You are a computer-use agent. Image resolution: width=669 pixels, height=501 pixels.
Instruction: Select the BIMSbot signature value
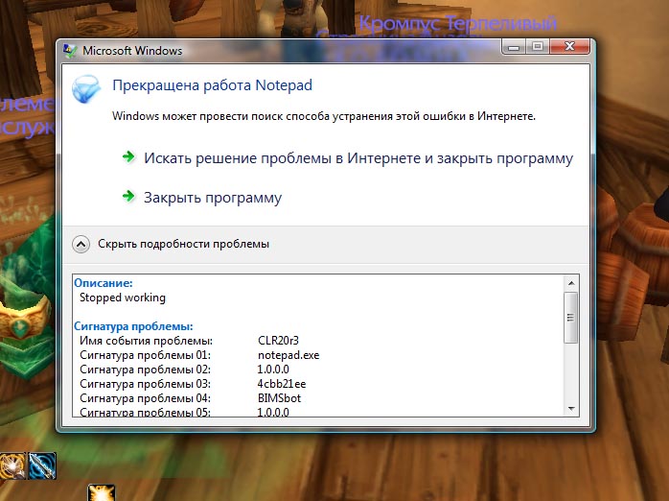pyautogui.click(x=280, y=398)
